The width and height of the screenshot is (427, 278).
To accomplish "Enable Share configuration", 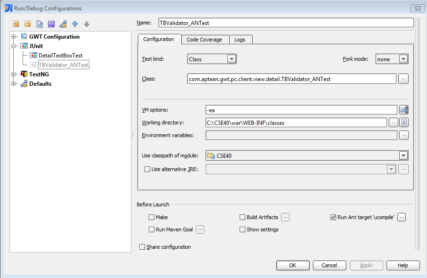I will [142, 247].
